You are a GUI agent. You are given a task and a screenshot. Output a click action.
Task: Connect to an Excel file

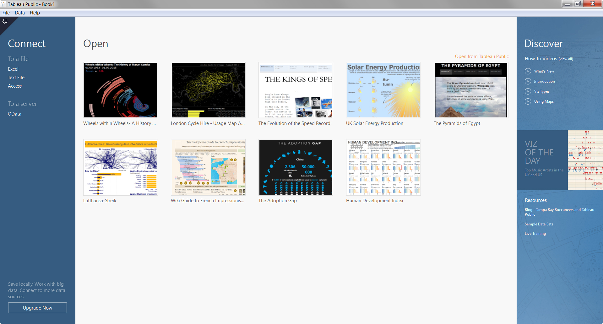coord(13,69)
